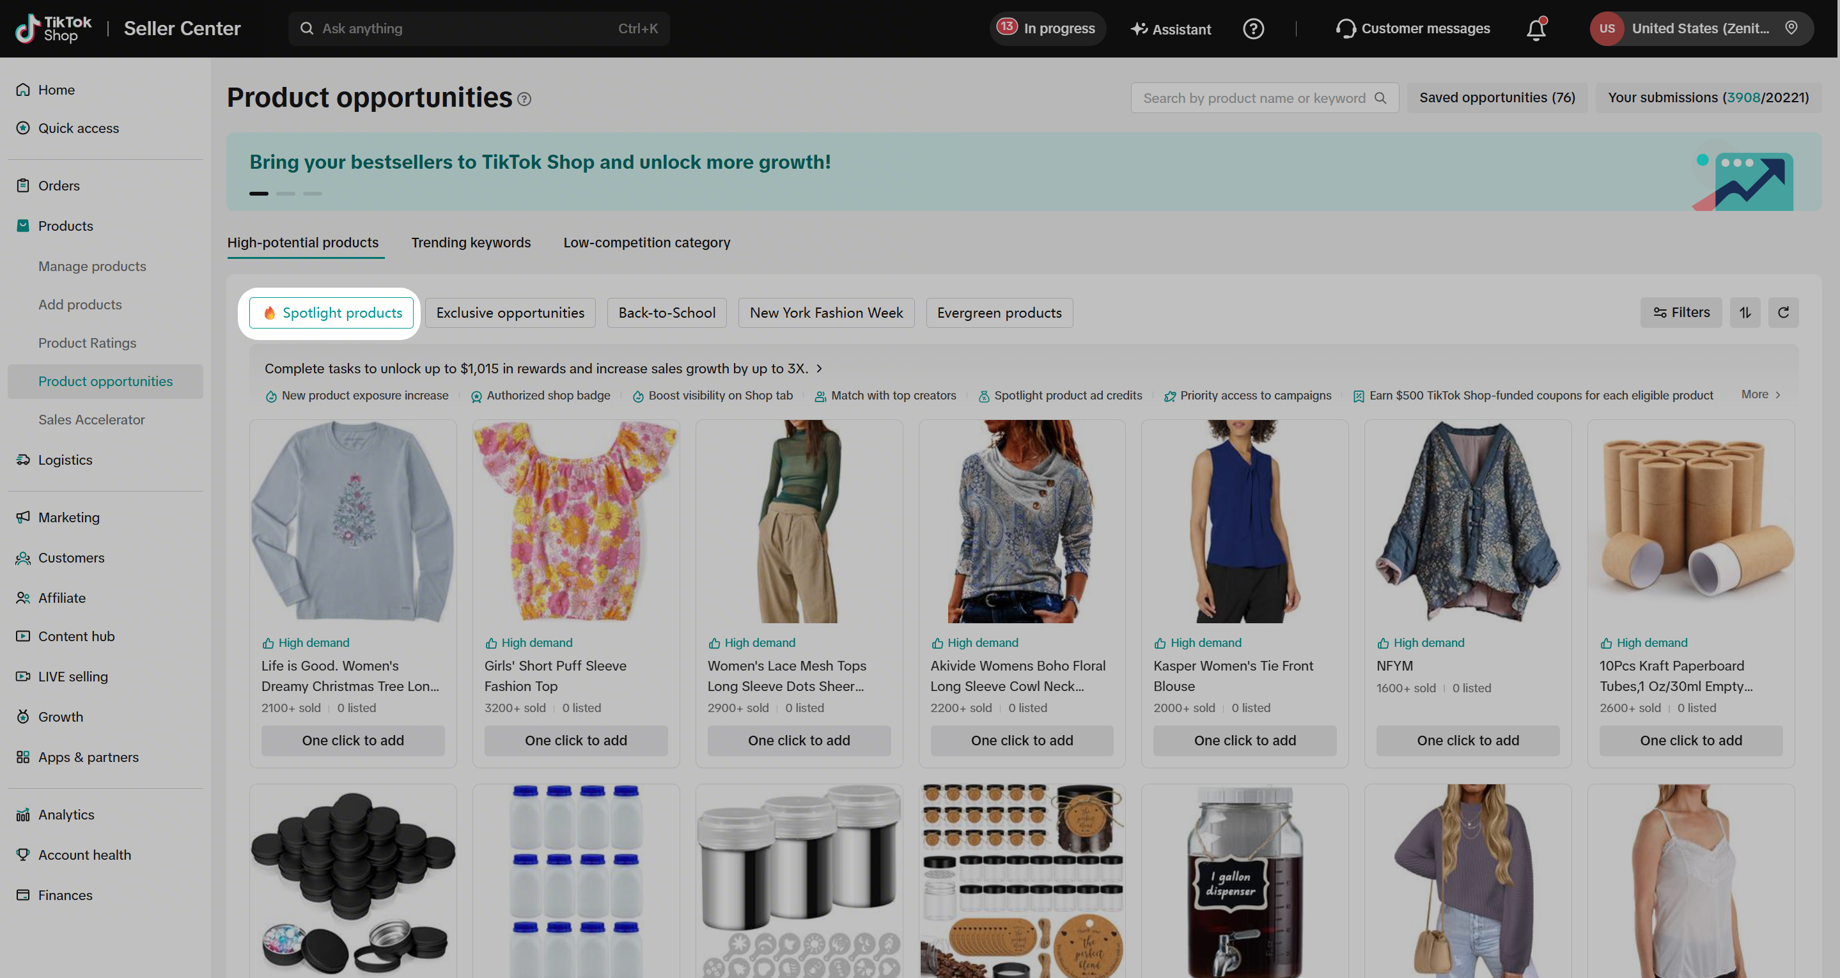1840x978 pixels.
Task: Go to the third banner slide indicator
Action: click(x=312, y=194)
